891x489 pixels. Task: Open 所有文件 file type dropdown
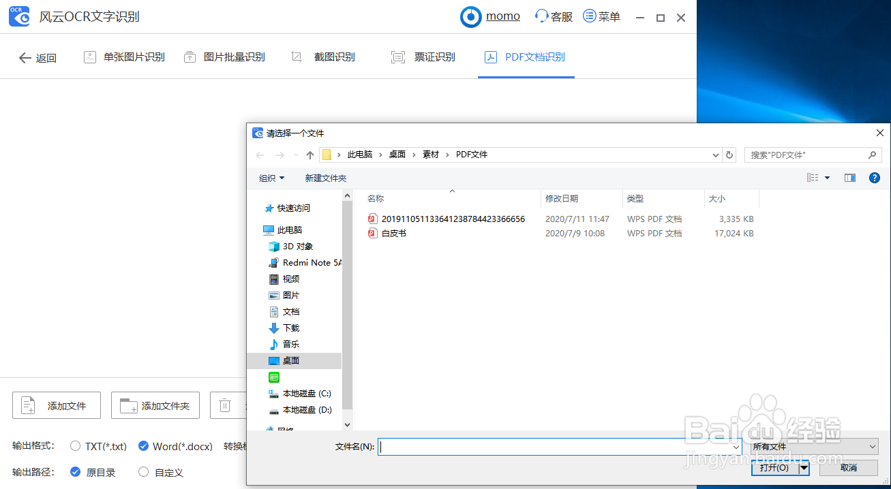(x=814, y=447)
